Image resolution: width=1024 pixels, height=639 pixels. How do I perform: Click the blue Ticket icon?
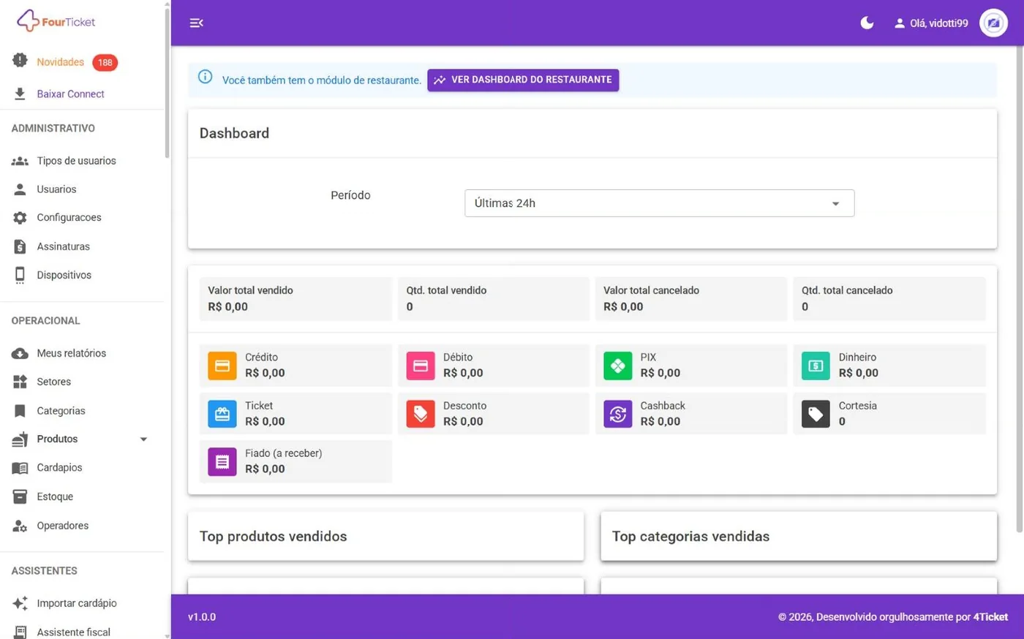(x=222, y=414)
